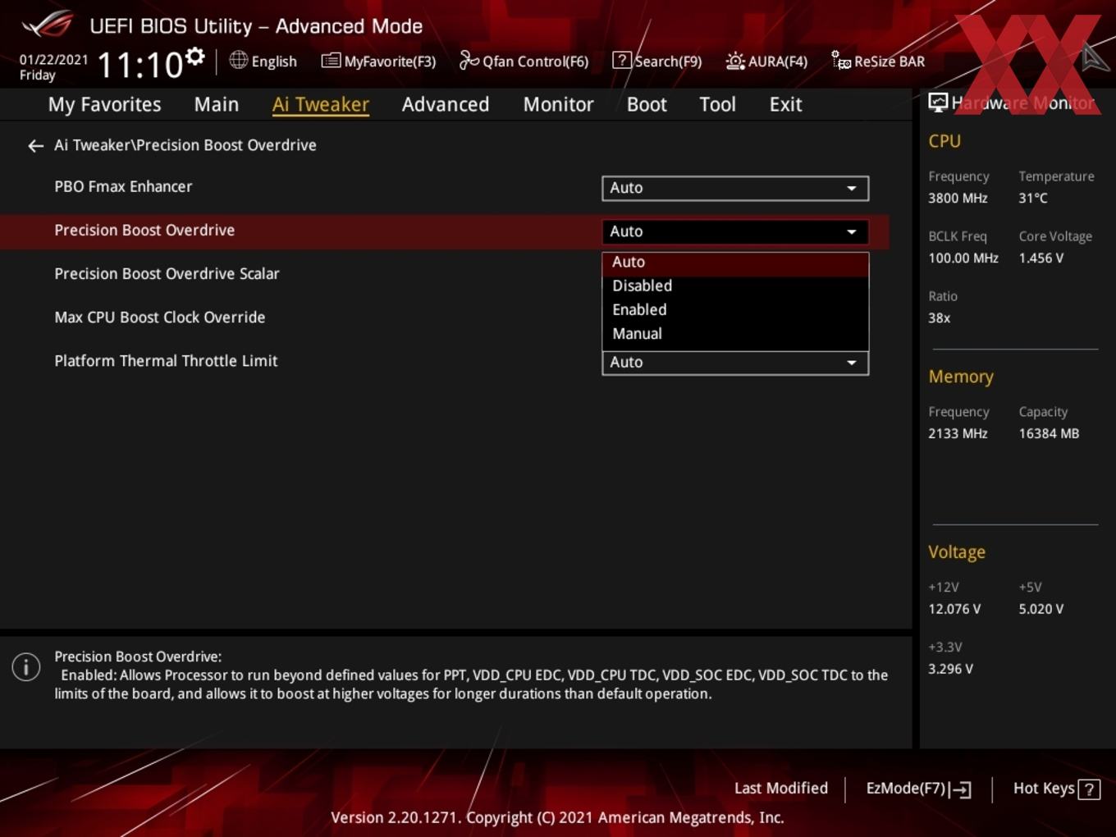Image resolution: width=1116 pixels, height=837 pixels.
Task: Open Qfan Control fan icon
Action: (469, 60)
